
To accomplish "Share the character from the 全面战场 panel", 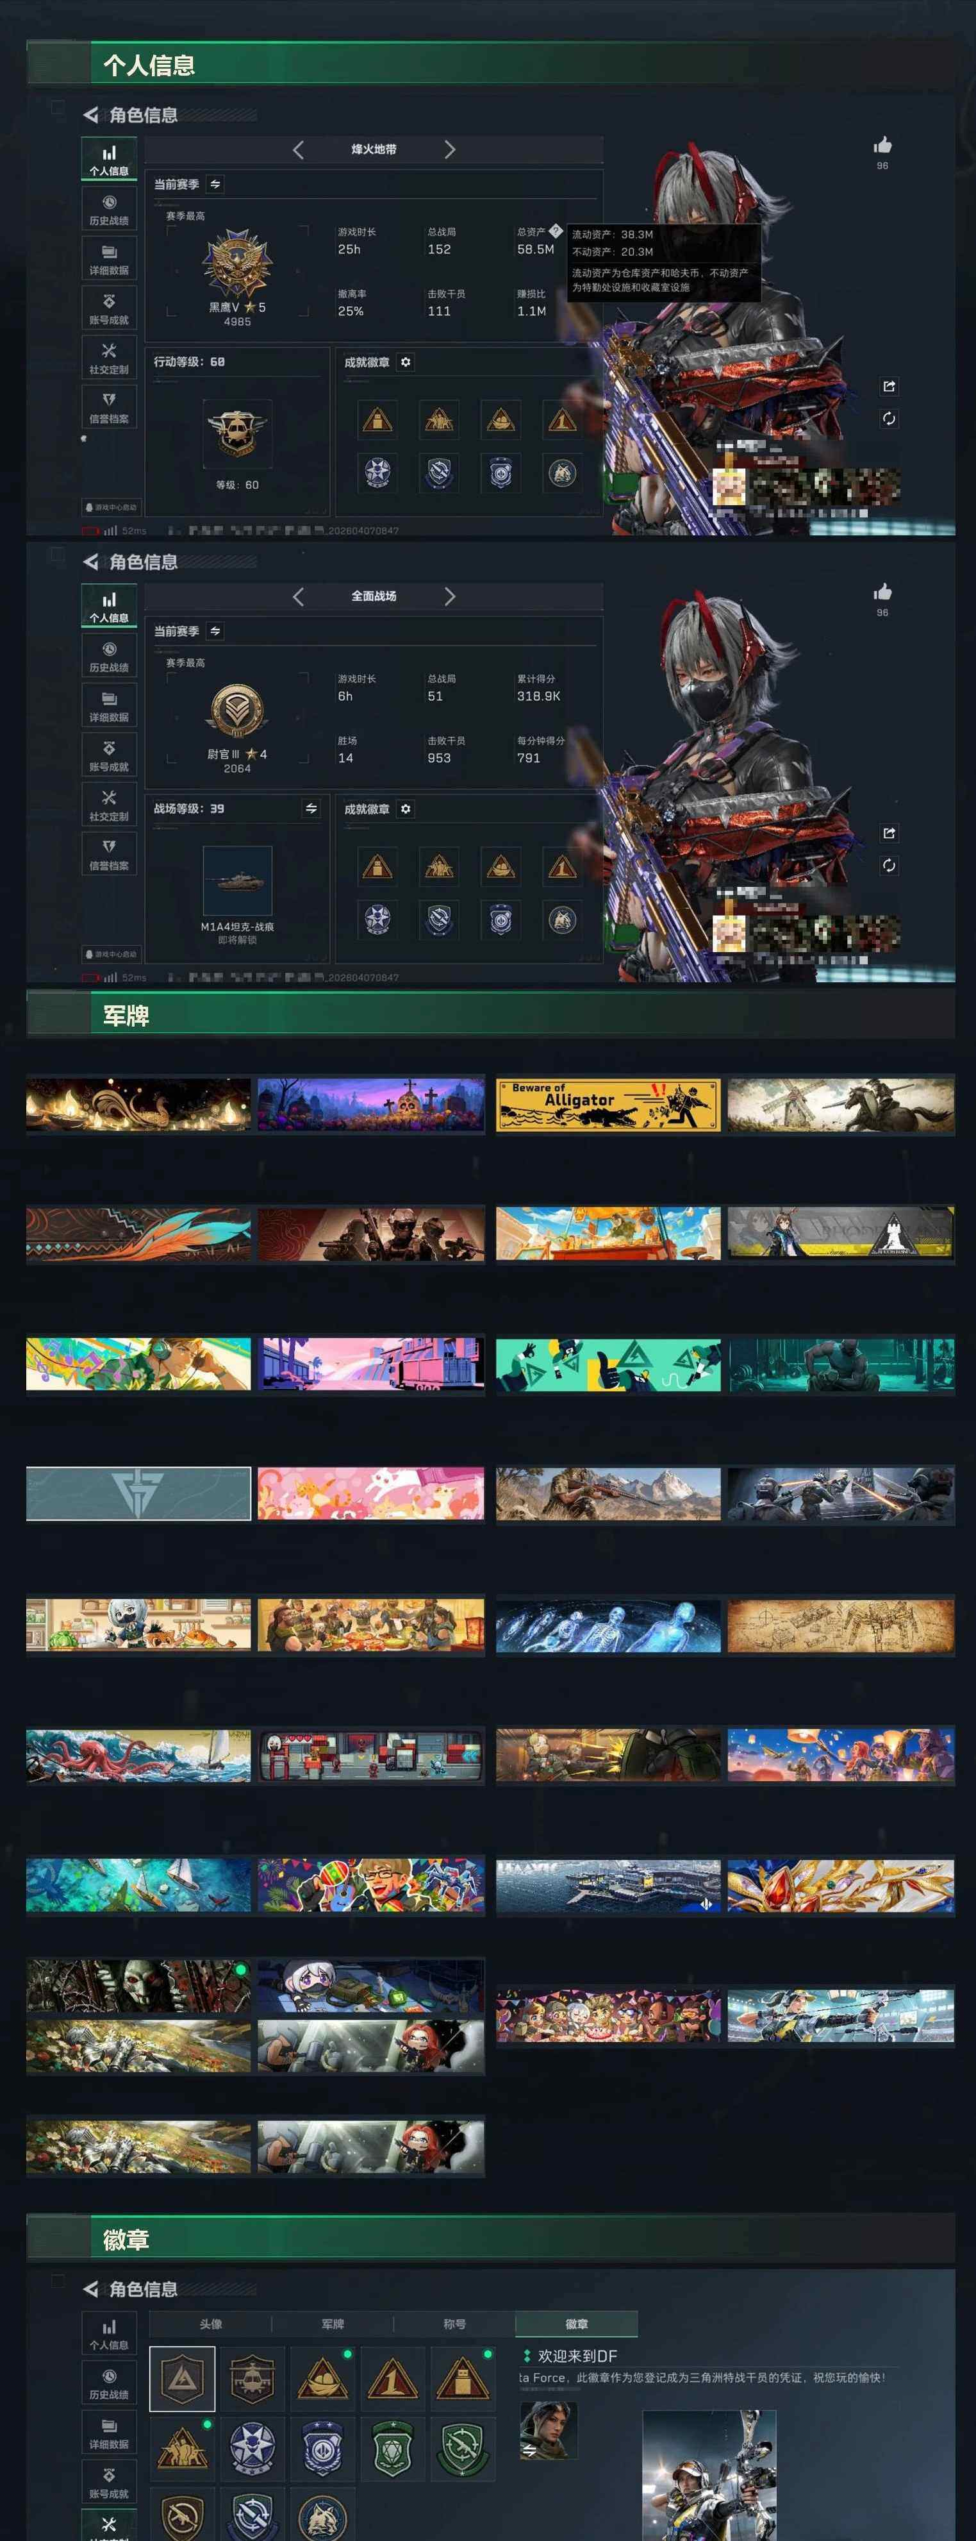I will click(888, 834).
